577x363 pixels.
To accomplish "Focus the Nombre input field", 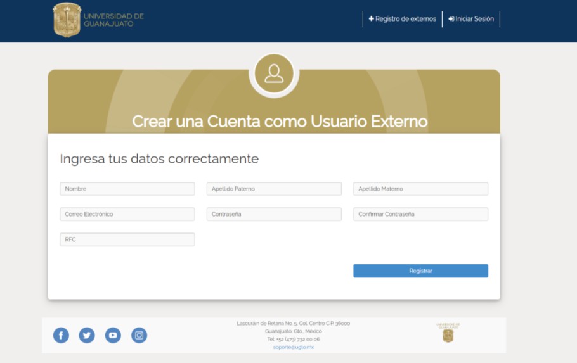I will coord(127,189).
